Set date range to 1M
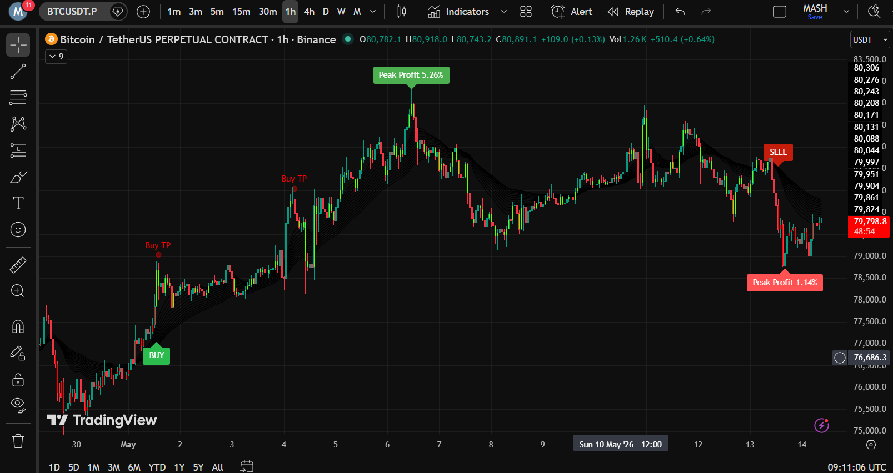The height and width of the screenshot is (473, 893). tap(93, 467)
